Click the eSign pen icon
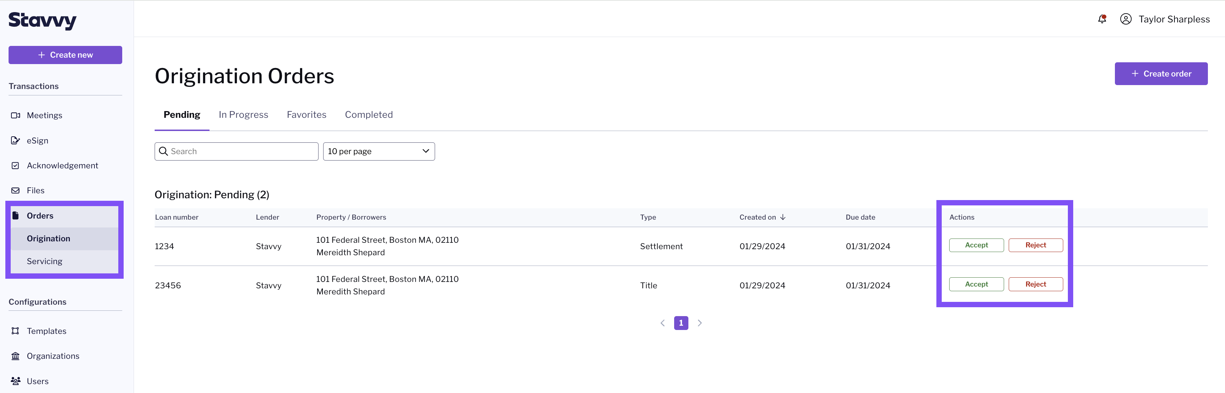Image resolution: width=1225 pixels, height=393 pixels. coord(16,141)
